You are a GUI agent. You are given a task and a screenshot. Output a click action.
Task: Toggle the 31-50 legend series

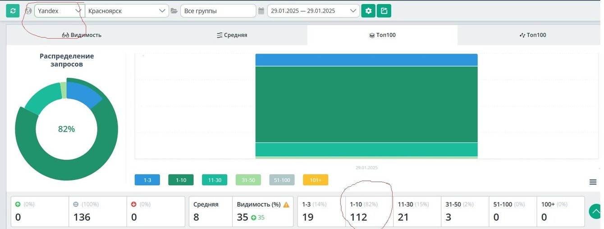[x=248, y=180]
